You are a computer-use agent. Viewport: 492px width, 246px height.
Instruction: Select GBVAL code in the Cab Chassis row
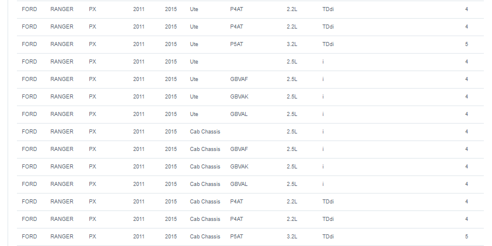pos(239,184)
